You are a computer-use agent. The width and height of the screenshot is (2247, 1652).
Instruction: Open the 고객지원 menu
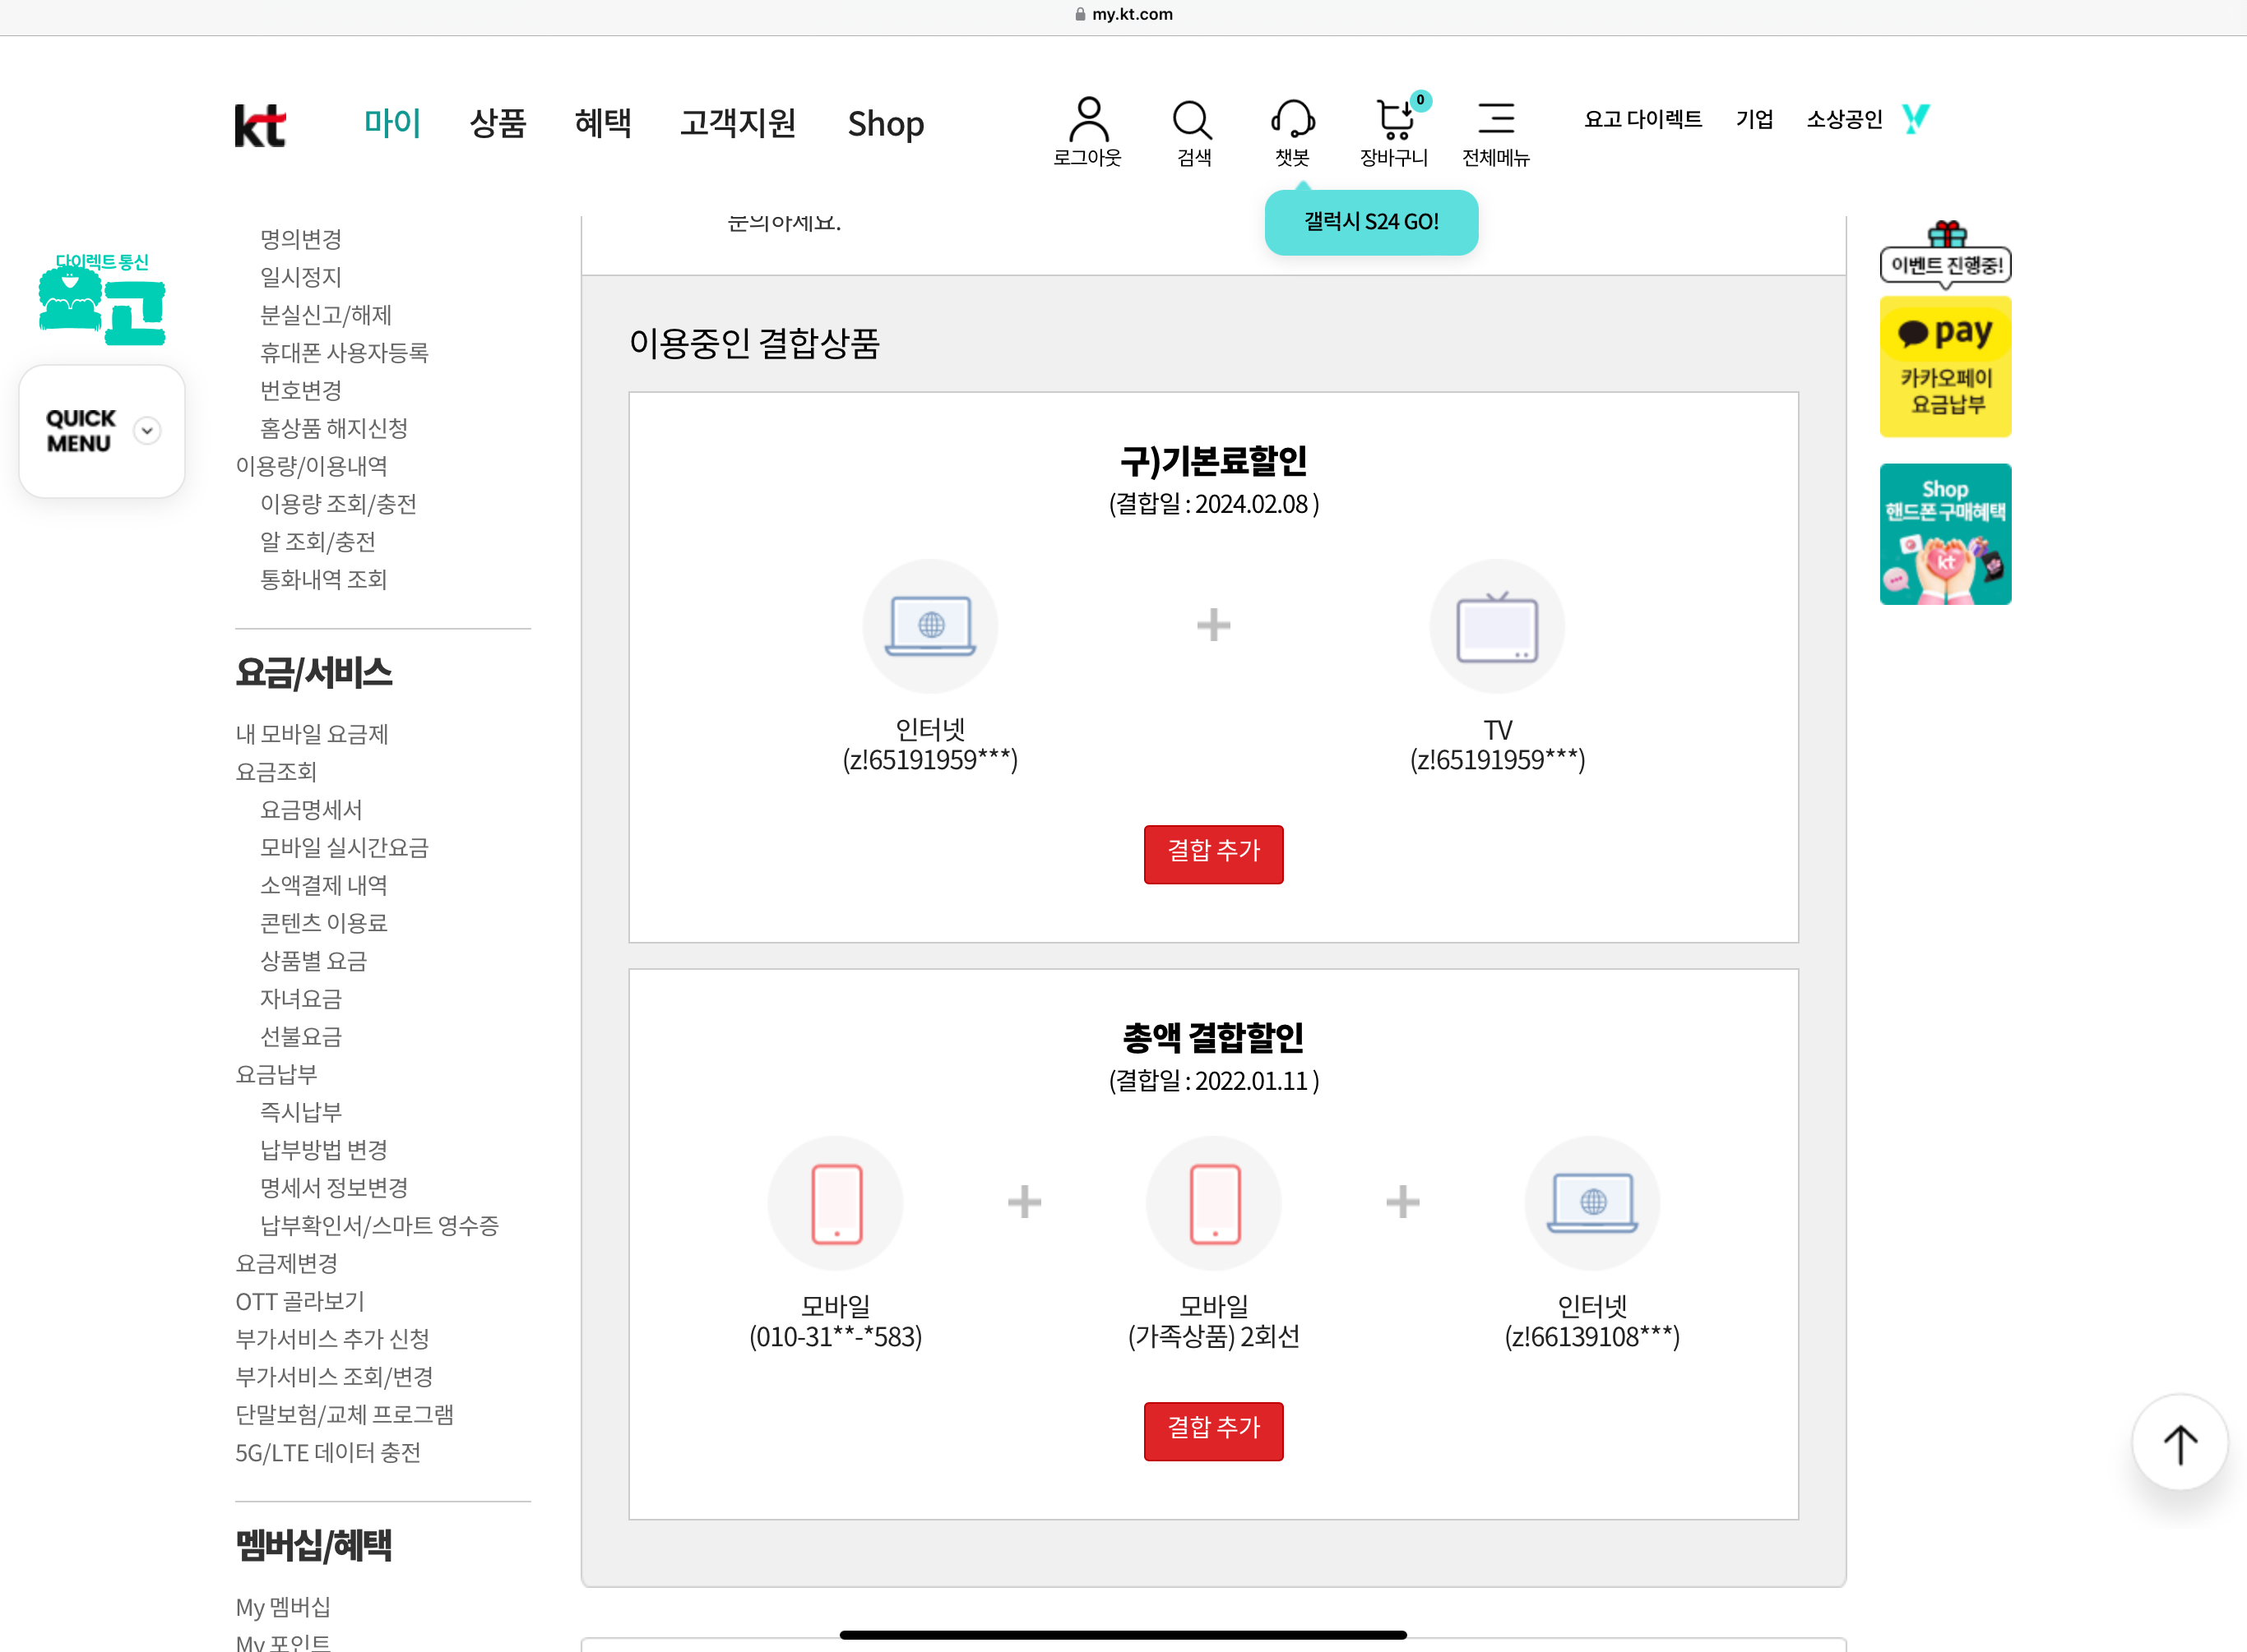pyautogui.click(x=737, y=123)
